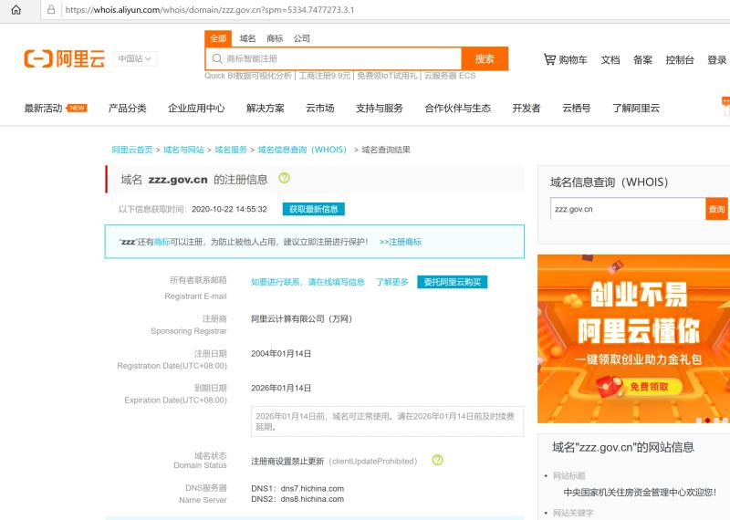Click 登录 to sign in

tap(717, 59)
